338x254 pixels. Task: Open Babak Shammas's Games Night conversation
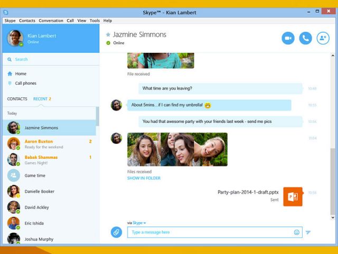(x=49, y=160)
